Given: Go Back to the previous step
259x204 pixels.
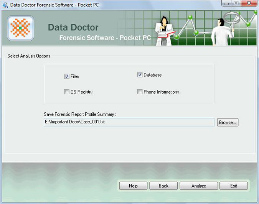Looking at the screenshot, I should [x=163, y=186].
